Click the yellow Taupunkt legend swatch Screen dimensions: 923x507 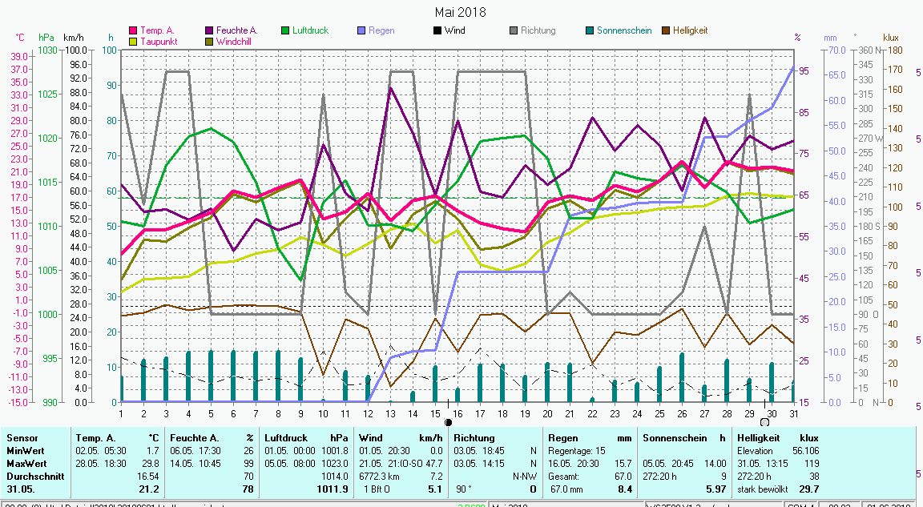click(134, 42)
